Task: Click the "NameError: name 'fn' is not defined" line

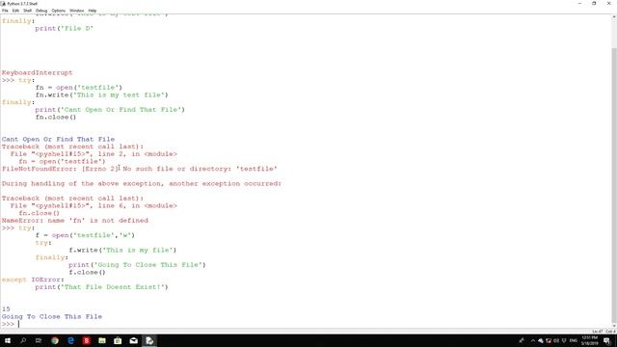Action: [x=75, y=221]
